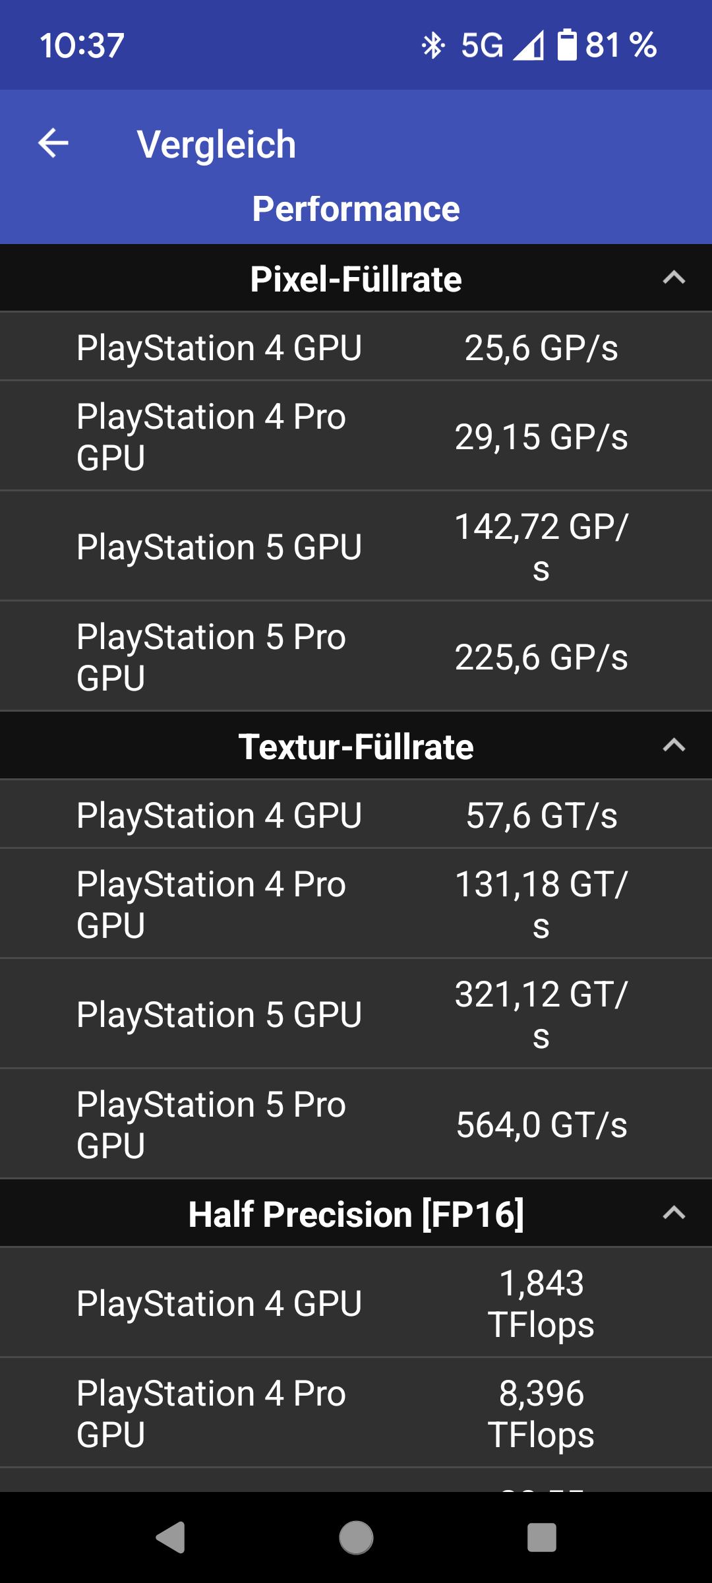Tap the Vergleich page title
The image size is (712, 1583).
(x=216, y=144)
